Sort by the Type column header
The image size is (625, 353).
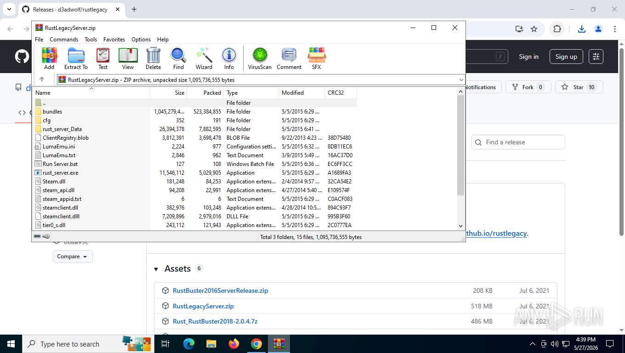pyautogui.click(x=251, y=92)
